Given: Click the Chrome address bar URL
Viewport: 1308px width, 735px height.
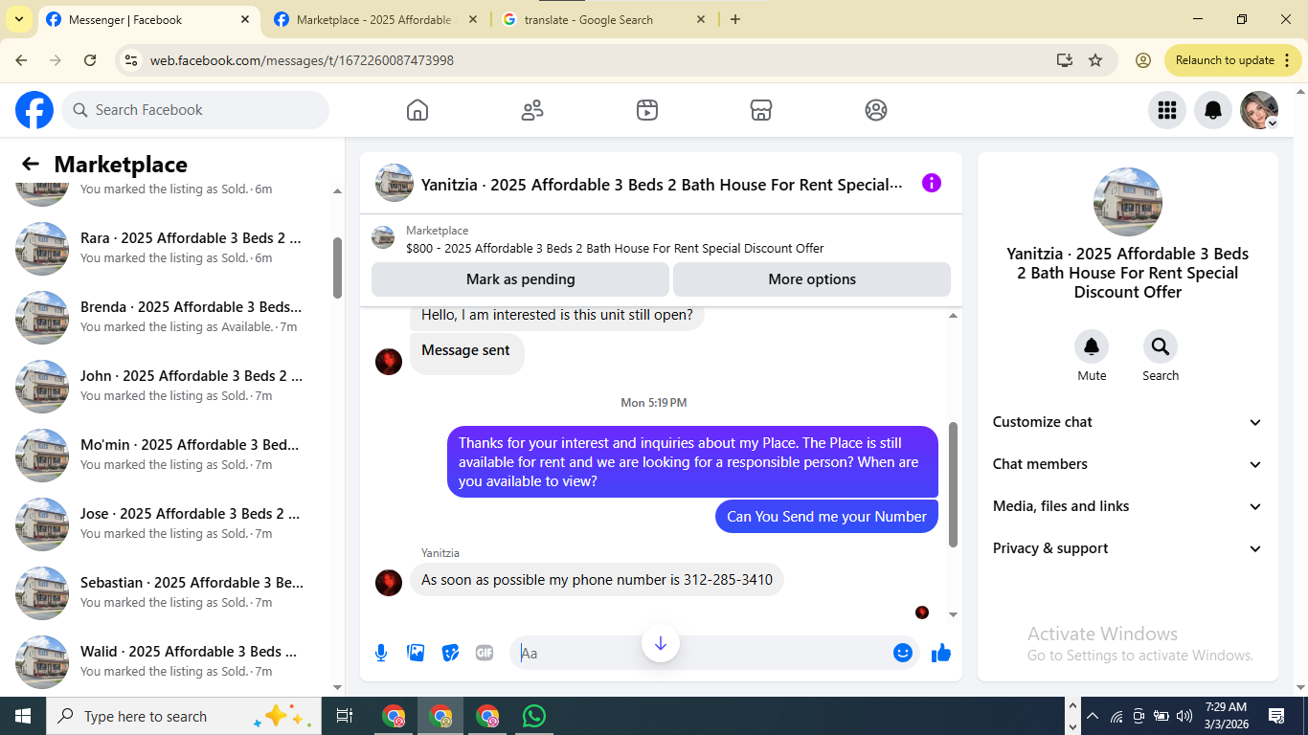Looking at the screenshot, I should [302, 60].
